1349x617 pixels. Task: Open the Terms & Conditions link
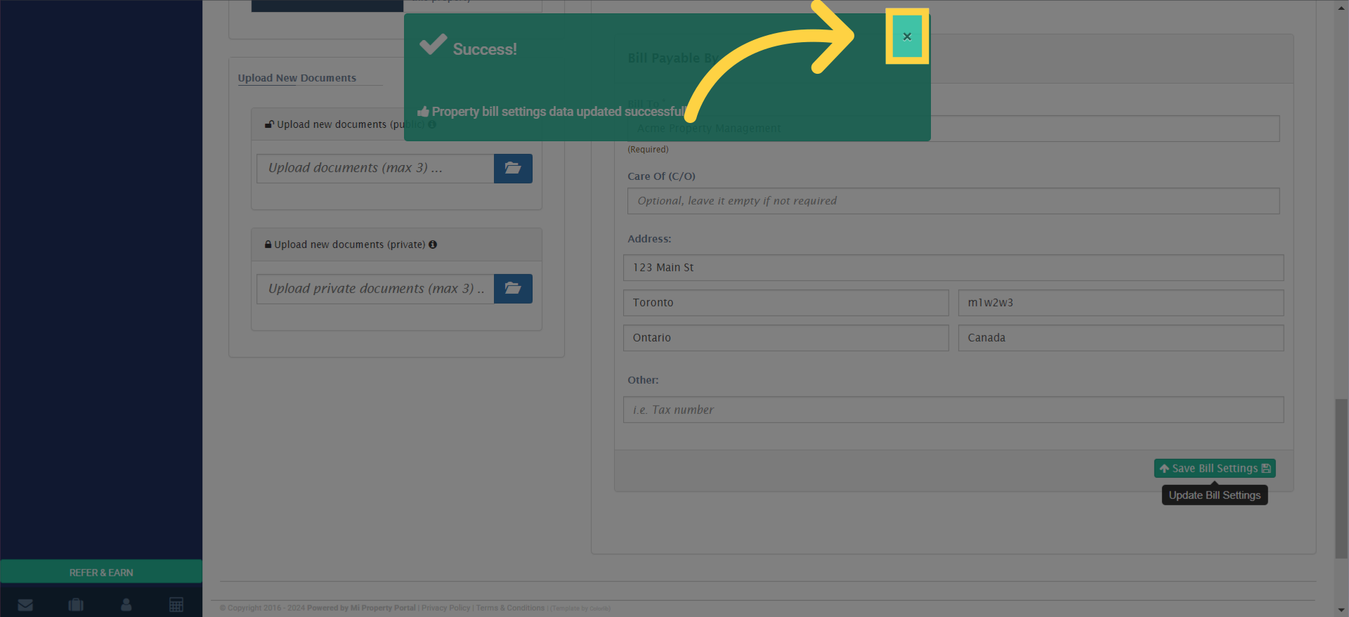click(510, 608)
